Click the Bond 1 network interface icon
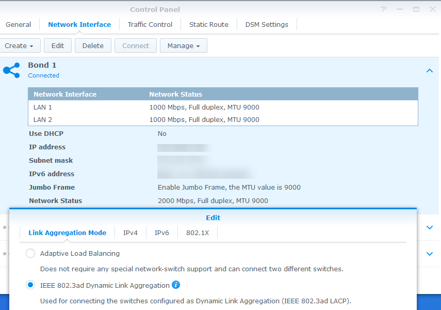Screen dimensions: 441x310 coord(11,70)
